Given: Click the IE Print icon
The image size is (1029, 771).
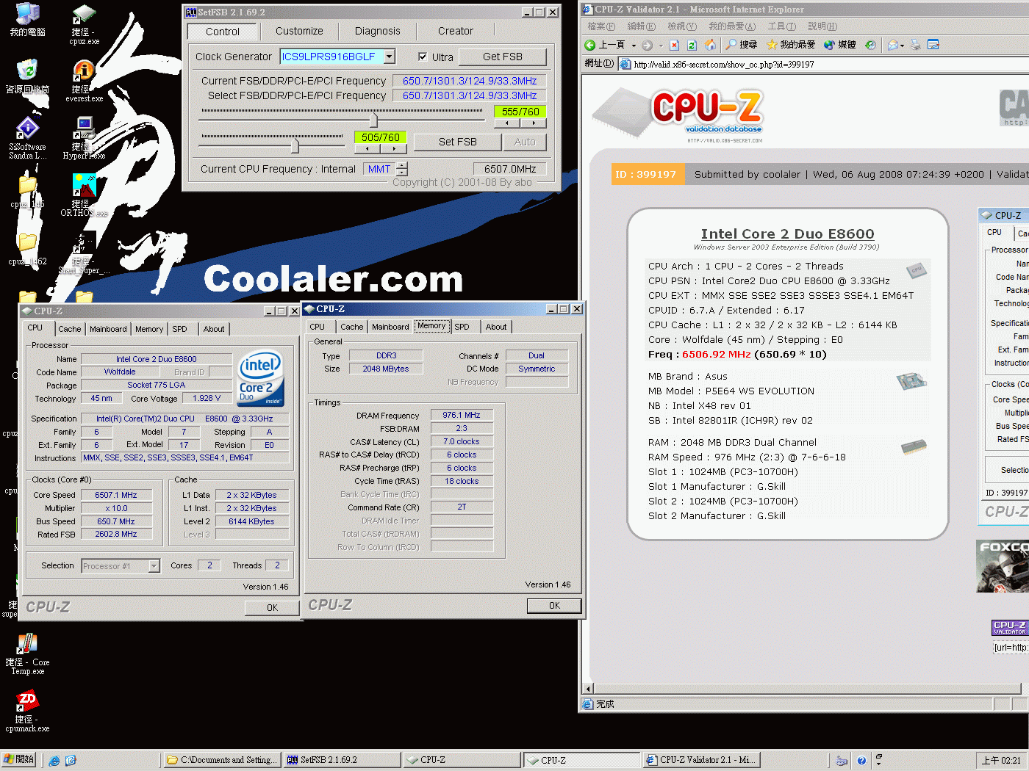Looking at the screenshot, I should 915,45.
